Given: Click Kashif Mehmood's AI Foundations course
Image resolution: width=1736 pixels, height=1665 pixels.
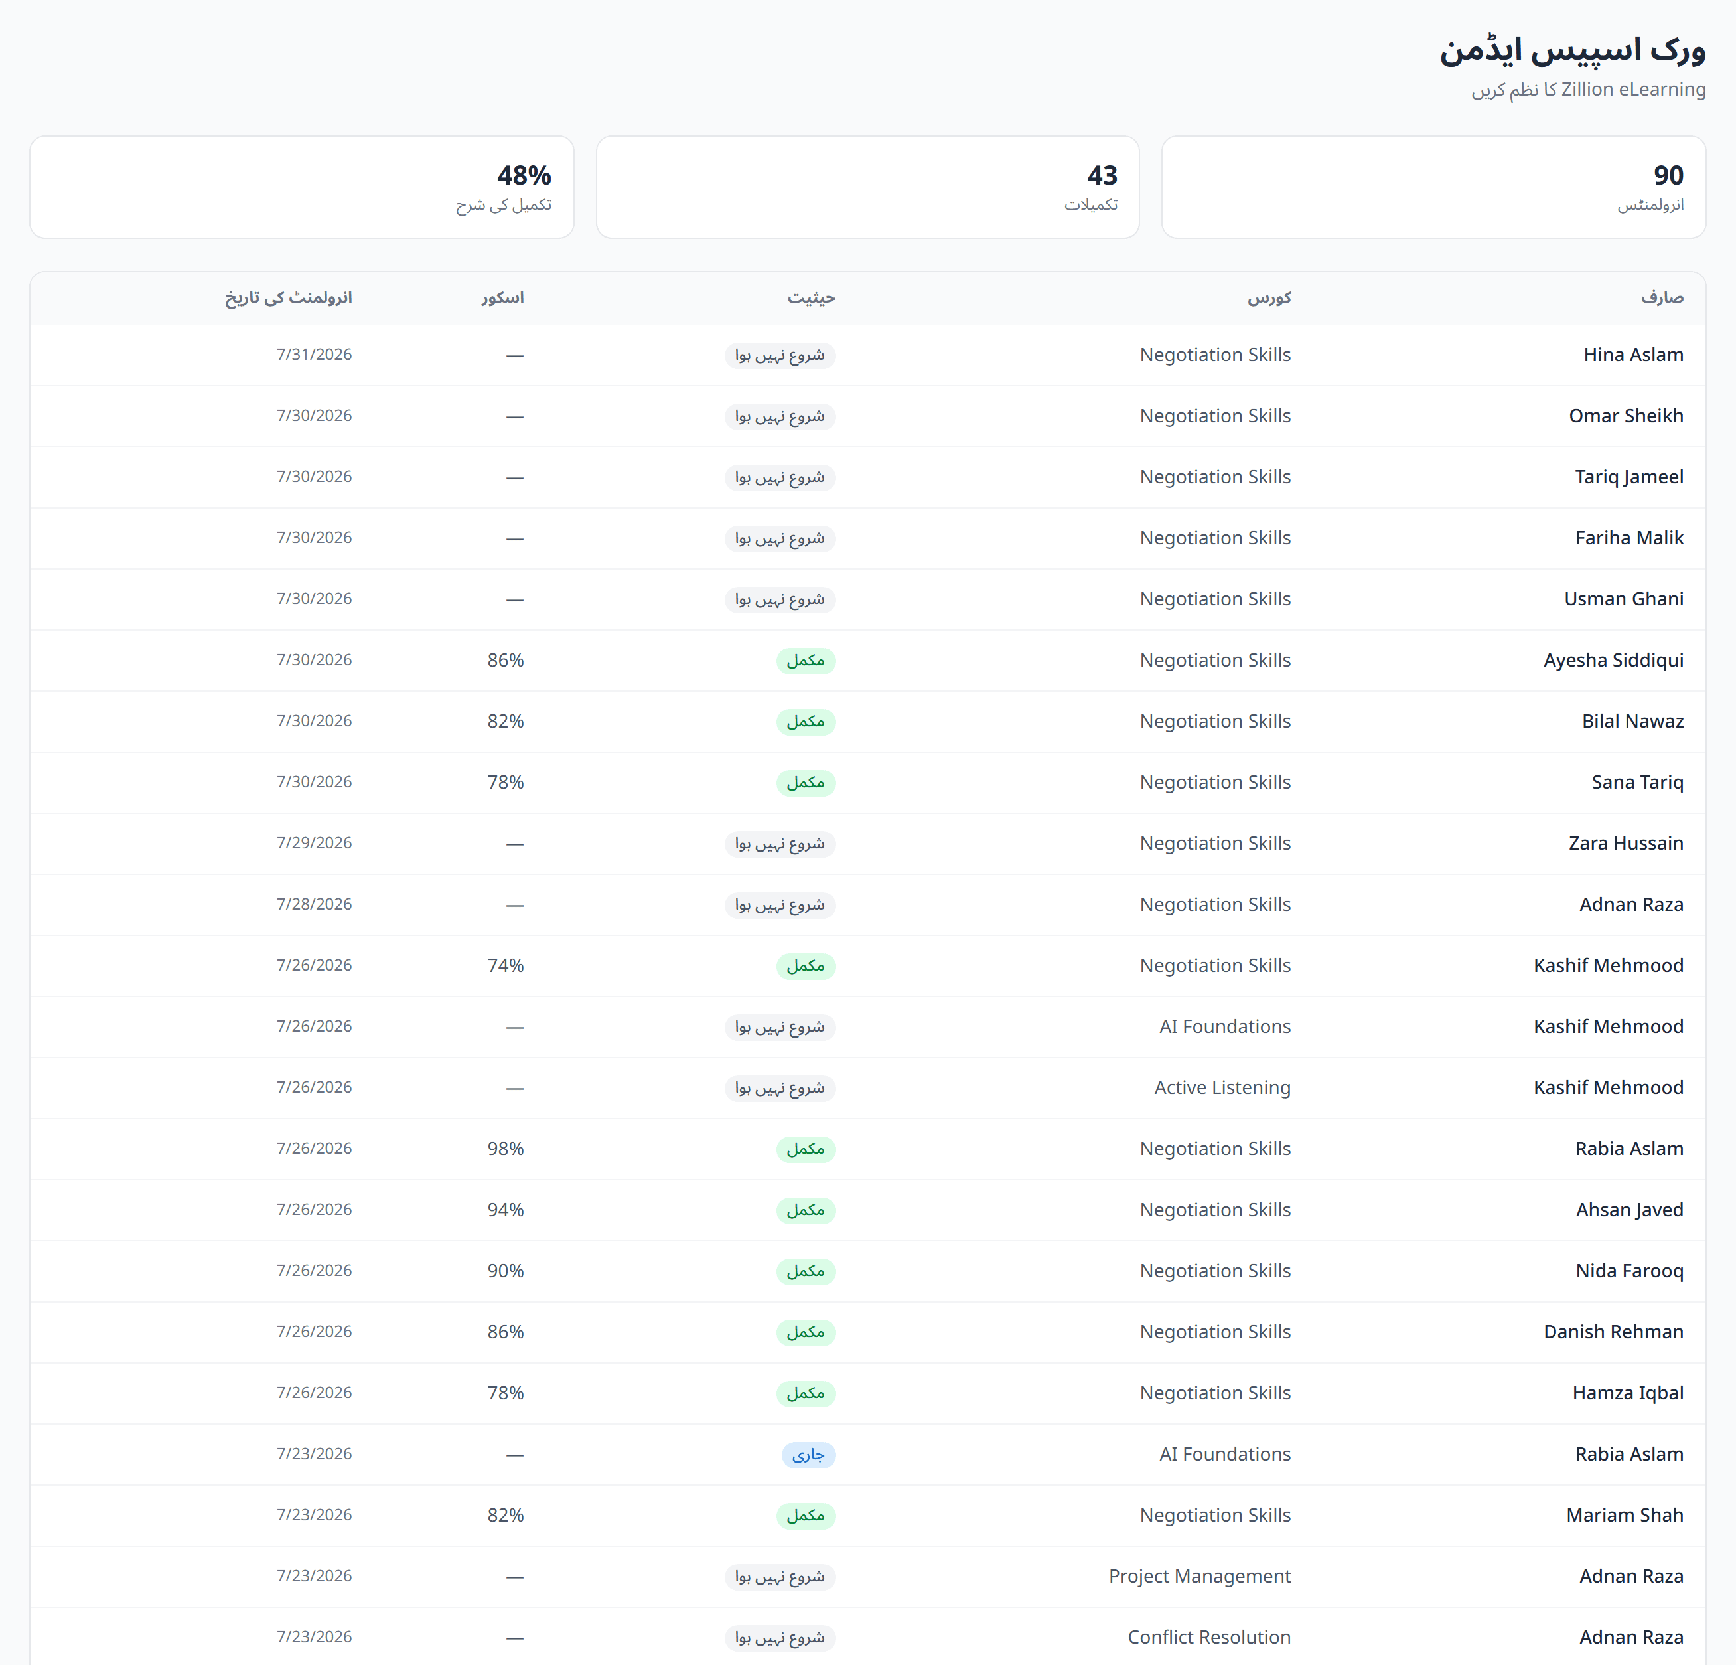Looking at the screenshot, I should [1225, 1026].
